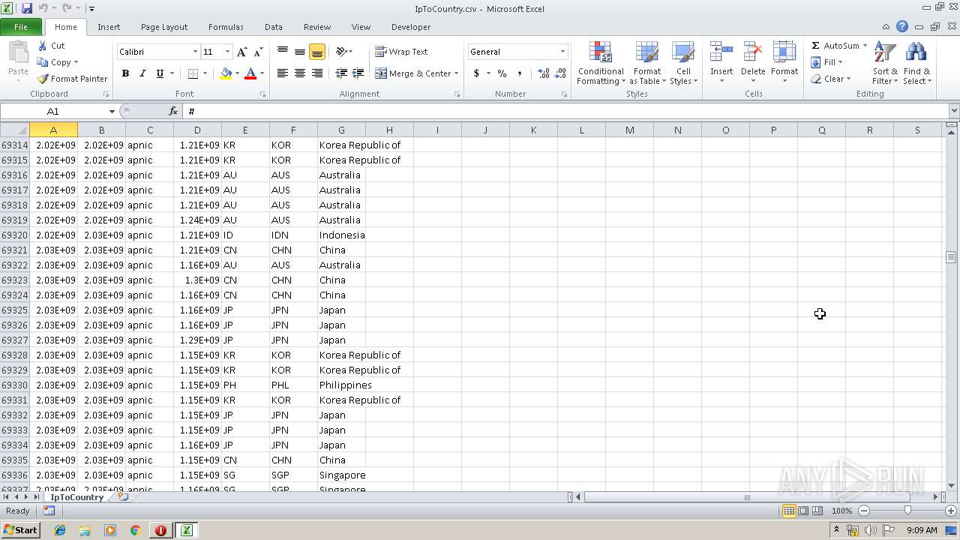This screenshot has height=540, width=960.
Task: Click the Save icon in Quick Access
Action: pyautogui.click(x=27, y=8)
